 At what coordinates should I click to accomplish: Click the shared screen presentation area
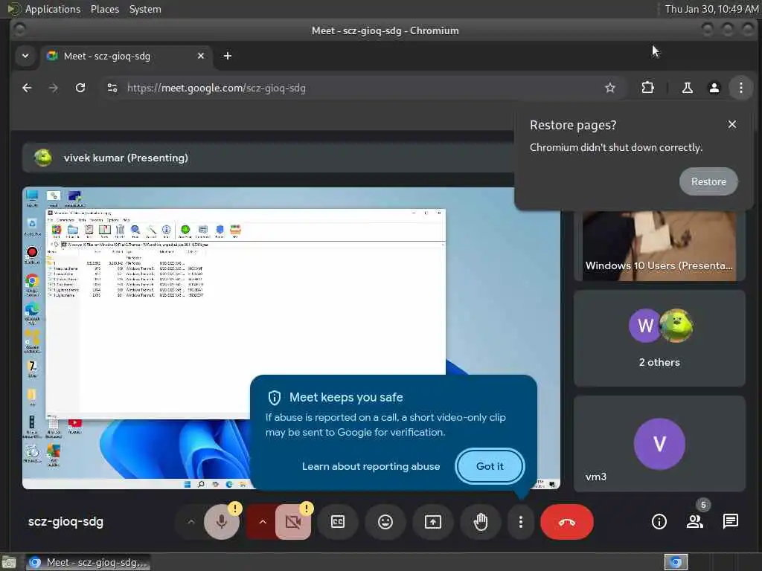291,338
